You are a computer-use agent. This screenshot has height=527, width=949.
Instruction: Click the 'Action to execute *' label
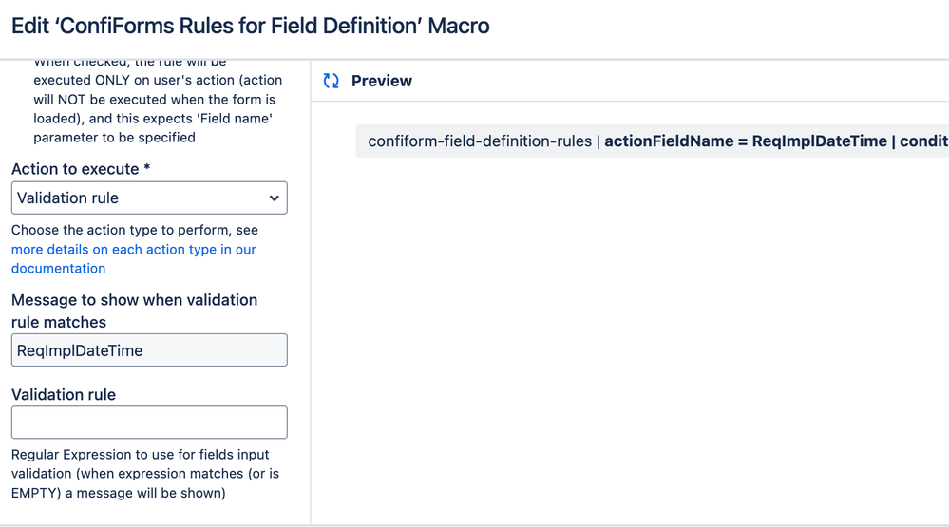pyautogui.click(x=81, y=169)
